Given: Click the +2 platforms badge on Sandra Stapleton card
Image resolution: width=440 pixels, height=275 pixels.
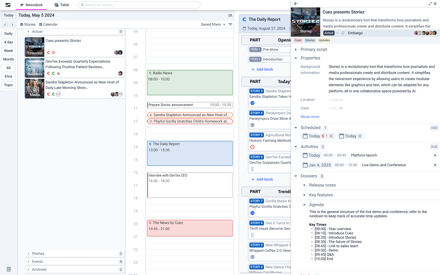Looking at the screenshot, I should [x=58, y=94].
